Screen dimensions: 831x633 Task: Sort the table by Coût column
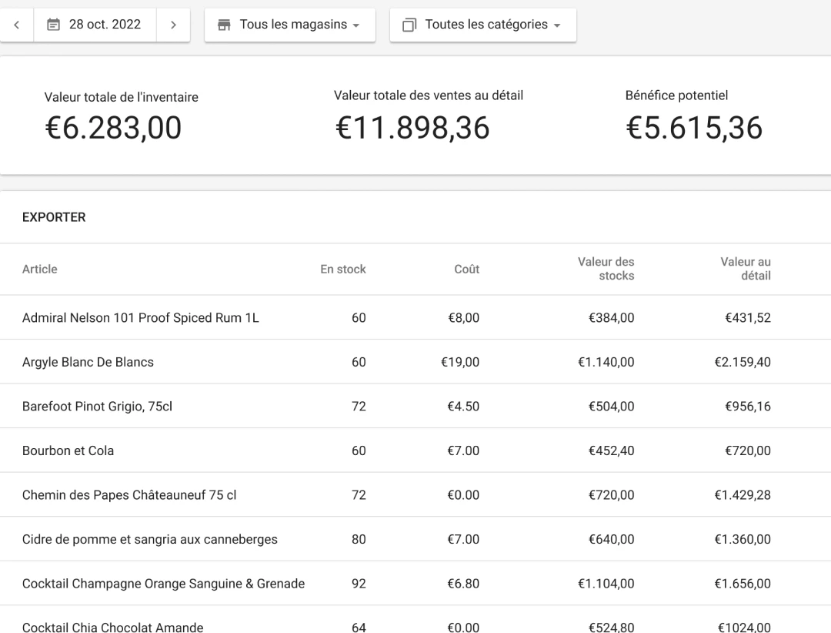tap(466, 269)
